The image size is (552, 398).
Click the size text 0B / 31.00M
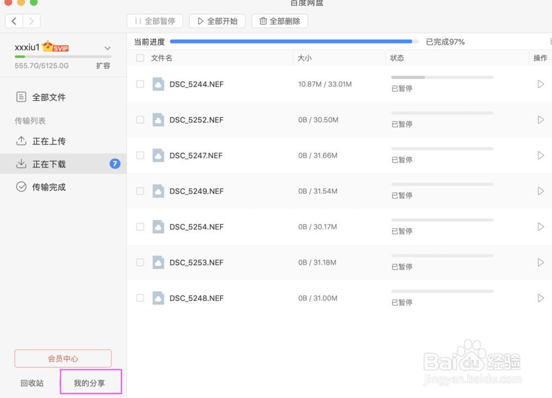[318, 299]
